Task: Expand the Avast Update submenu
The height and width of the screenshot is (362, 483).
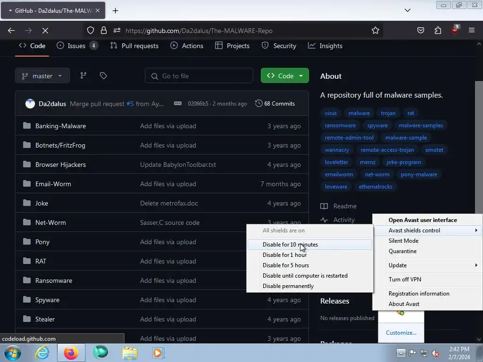Action: pyautogui.click(x=427, y=265)
